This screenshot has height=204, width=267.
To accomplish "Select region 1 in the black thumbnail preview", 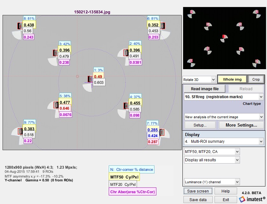I will [x=224, y=37].
